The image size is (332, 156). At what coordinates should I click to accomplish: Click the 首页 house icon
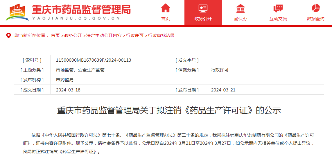[165, 8]
